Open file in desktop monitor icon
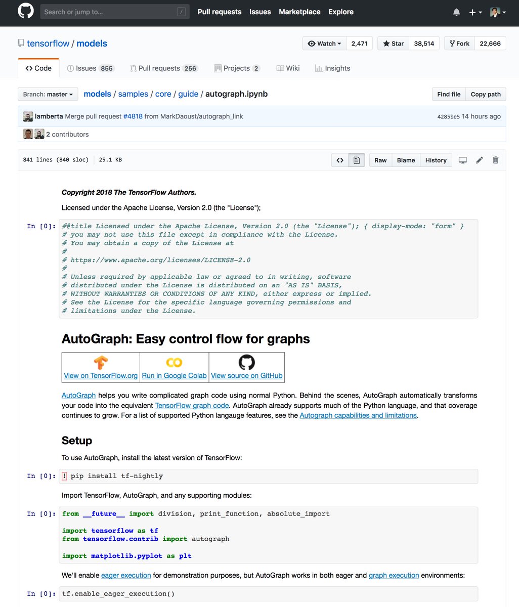 [462, 160]
